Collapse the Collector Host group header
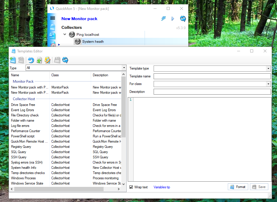This screenshot has width=277, height=202. tap(24, 99)
